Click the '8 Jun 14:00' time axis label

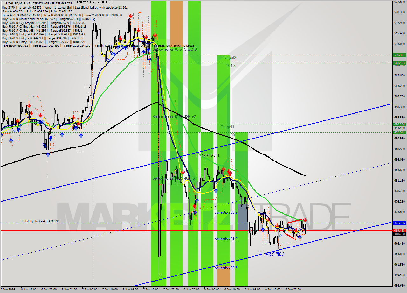coord(252,289)
